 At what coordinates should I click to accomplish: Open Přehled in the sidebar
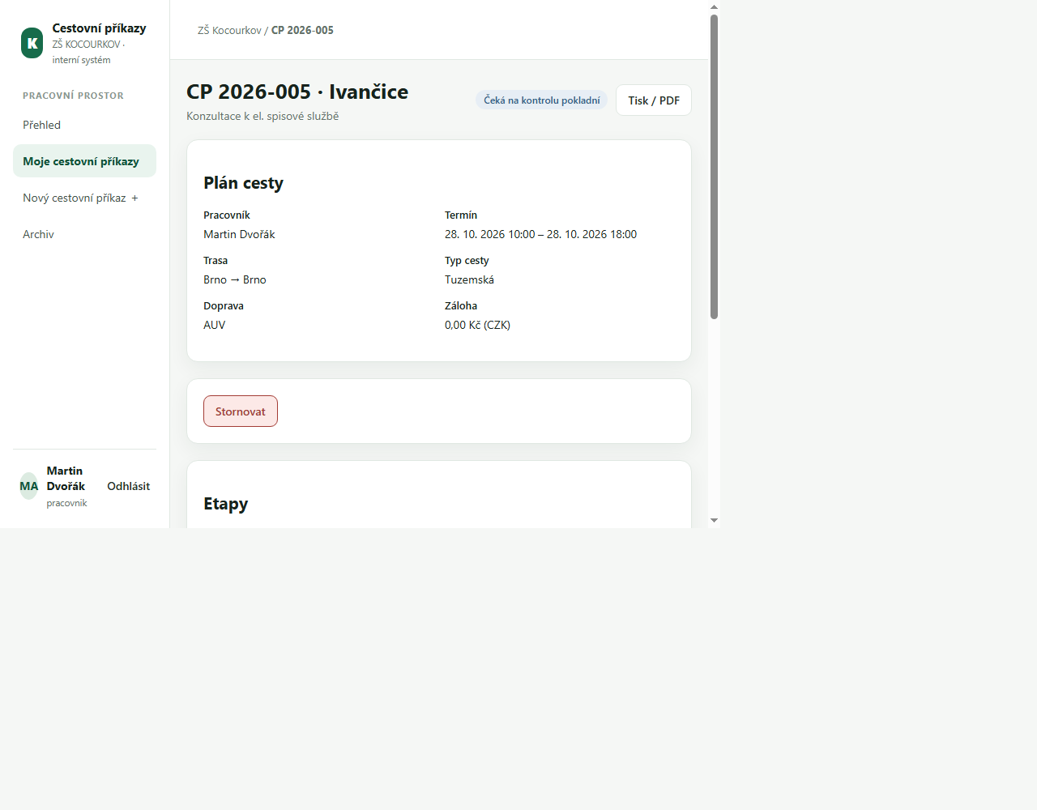[84, 125]
